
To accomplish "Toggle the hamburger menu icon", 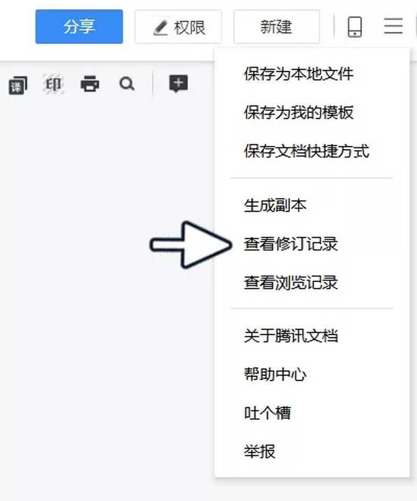I will click(x=393, y=26).
